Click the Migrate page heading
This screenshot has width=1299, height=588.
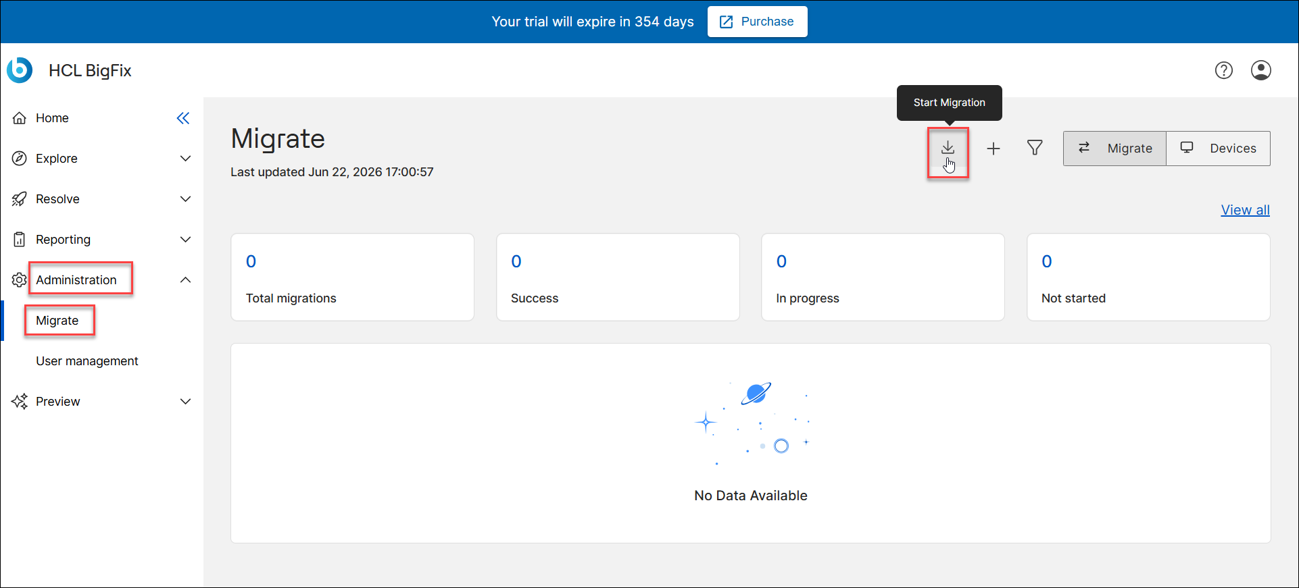pos(278,139)
